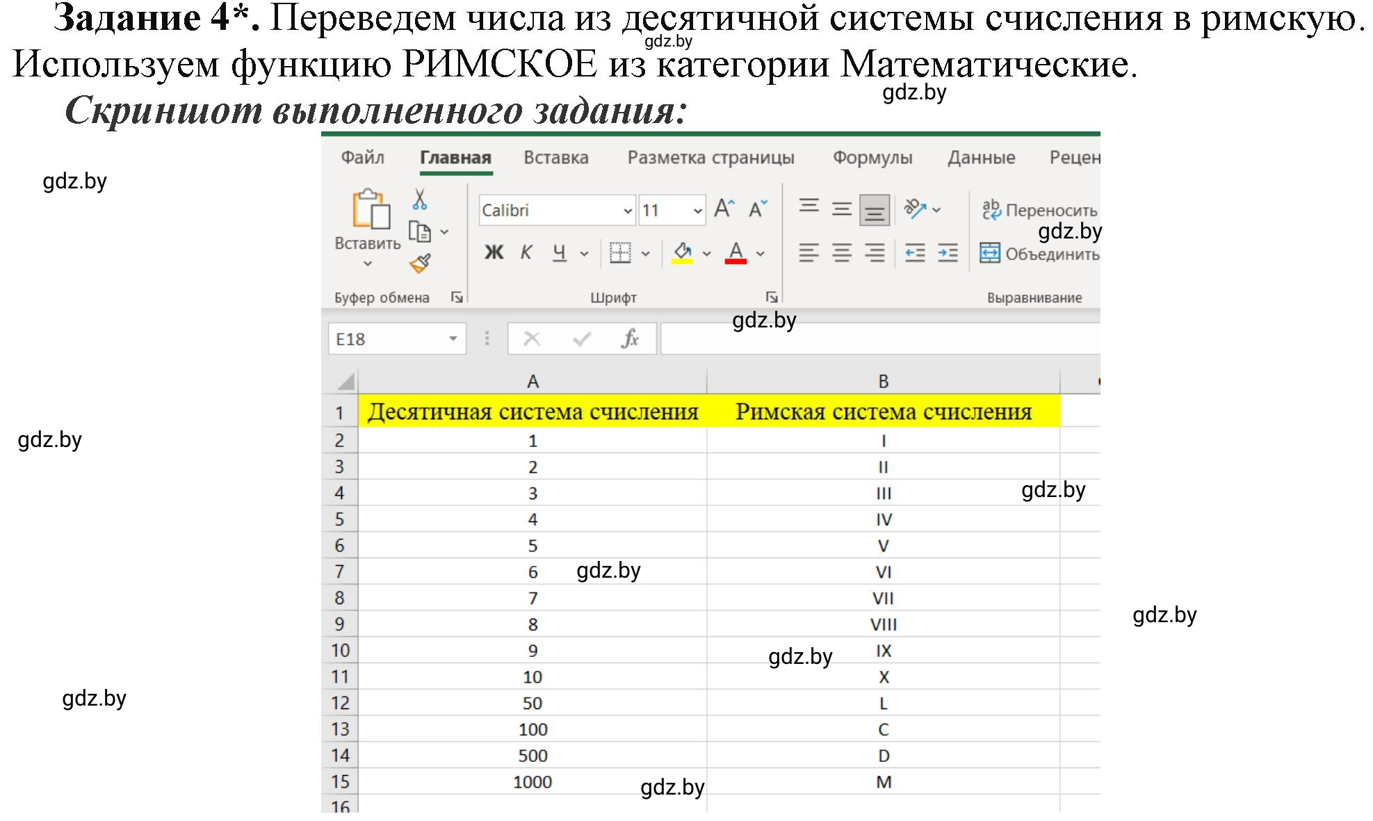Click the text orientation icon
Viewport: 1373px width, 821px height.
(915, 209)
